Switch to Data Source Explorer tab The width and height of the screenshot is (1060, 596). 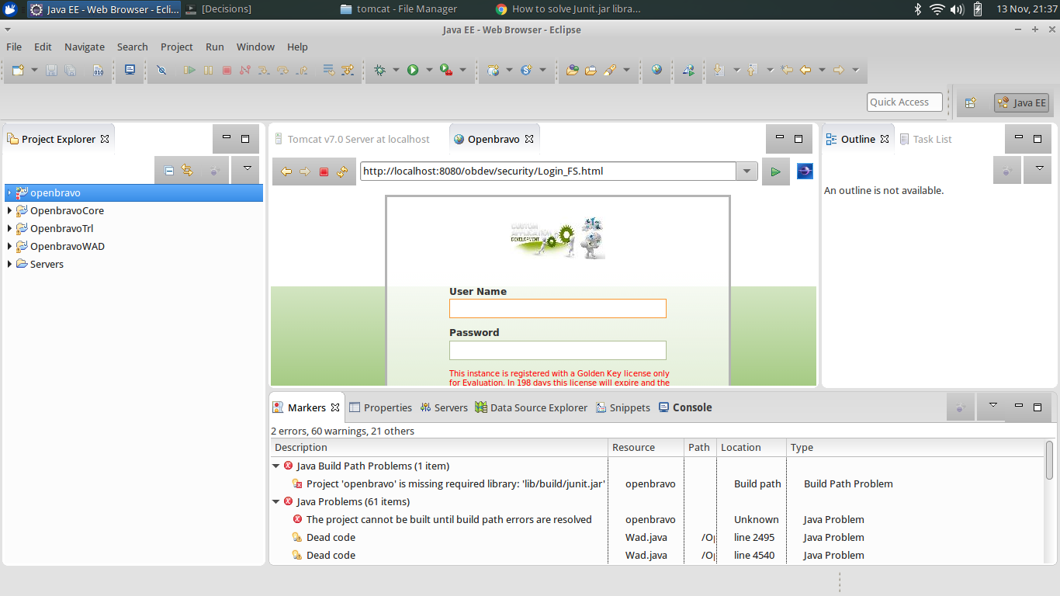pyautogui.click(x=532, y=407)
